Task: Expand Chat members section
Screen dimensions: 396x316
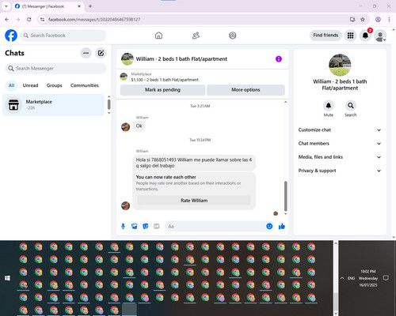Action: click(340, 144)
